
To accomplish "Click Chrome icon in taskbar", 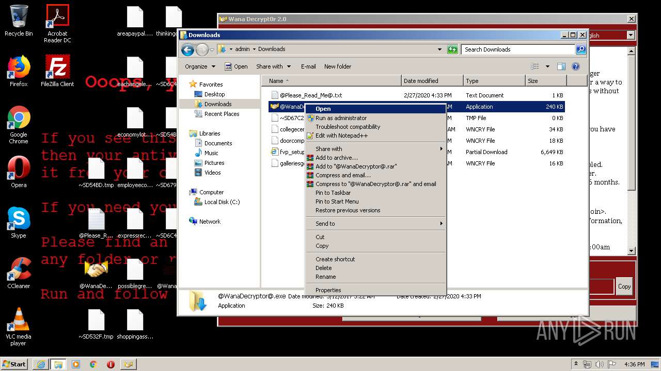I will pos(93,364).
